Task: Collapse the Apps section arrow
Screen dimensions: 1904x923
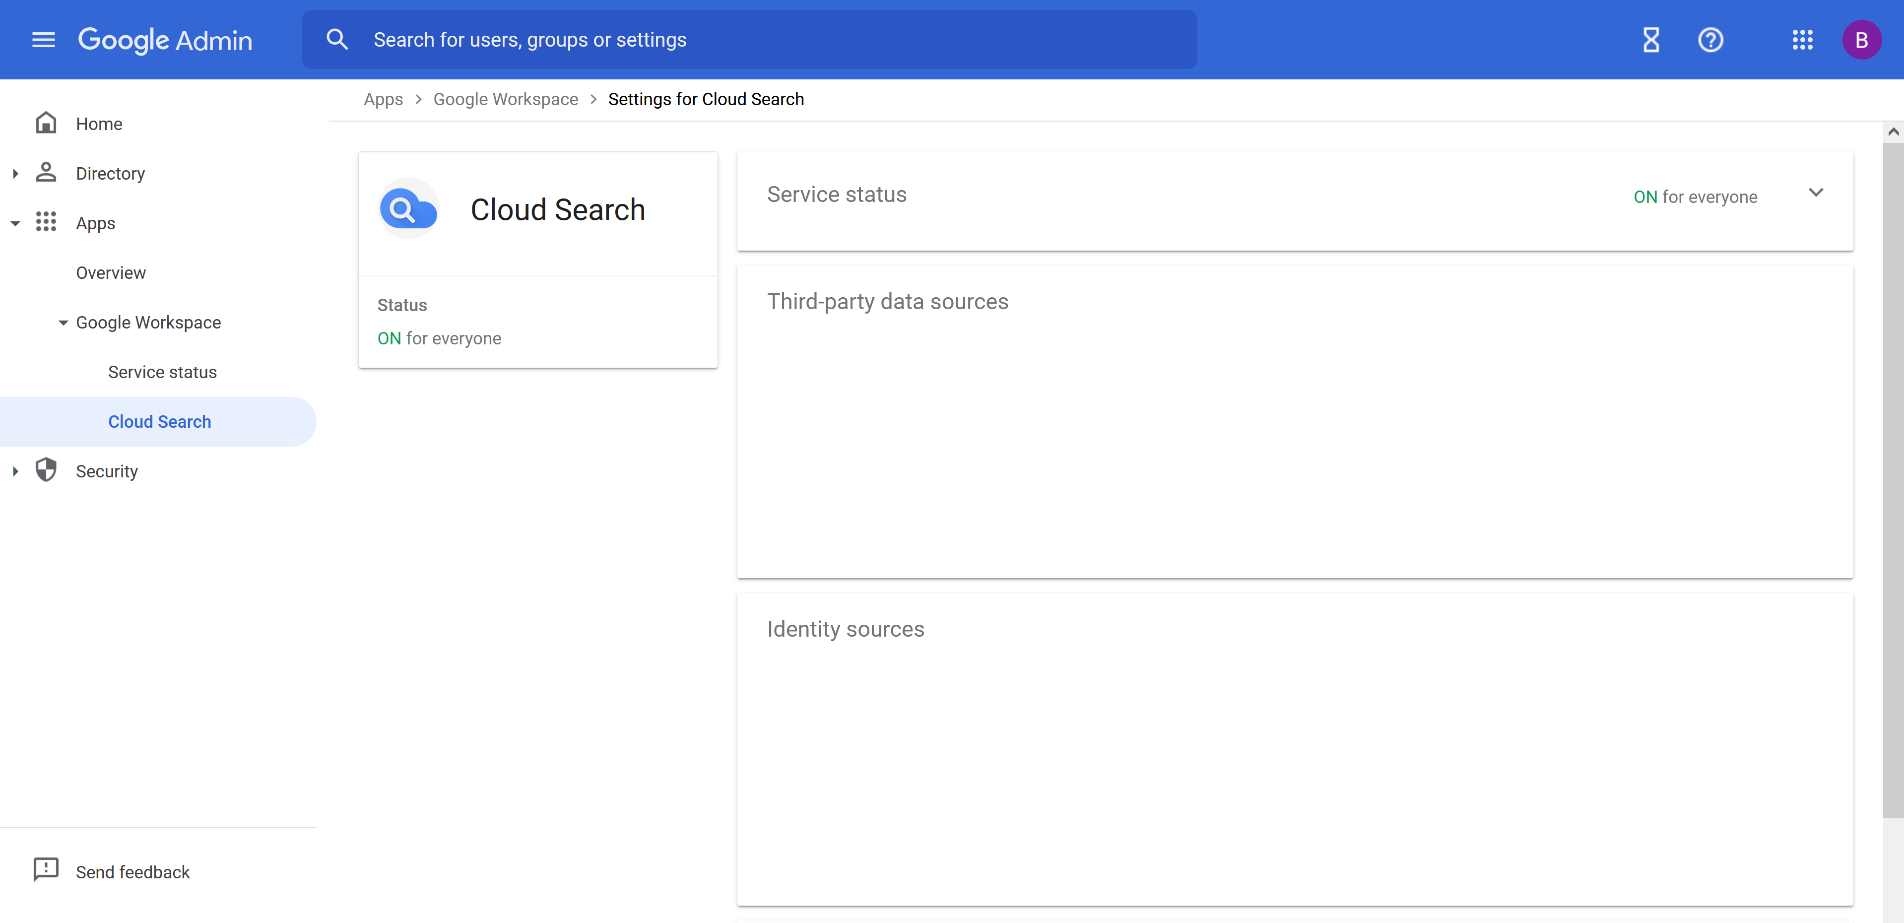Action: click(x=15, y=223)
